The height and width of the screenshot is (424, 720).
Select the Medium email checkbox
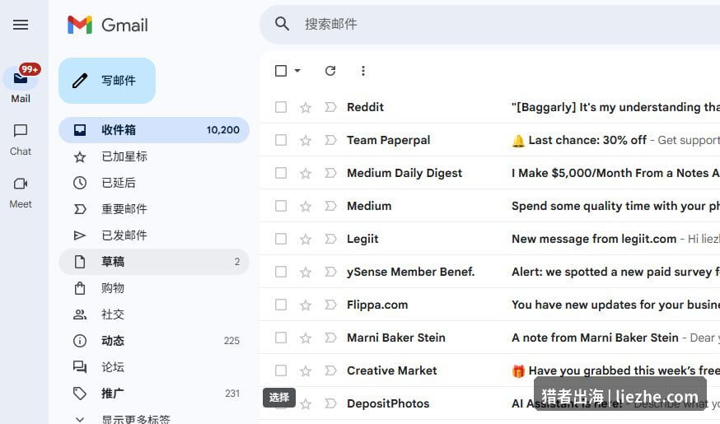click(x=281, y=206)
